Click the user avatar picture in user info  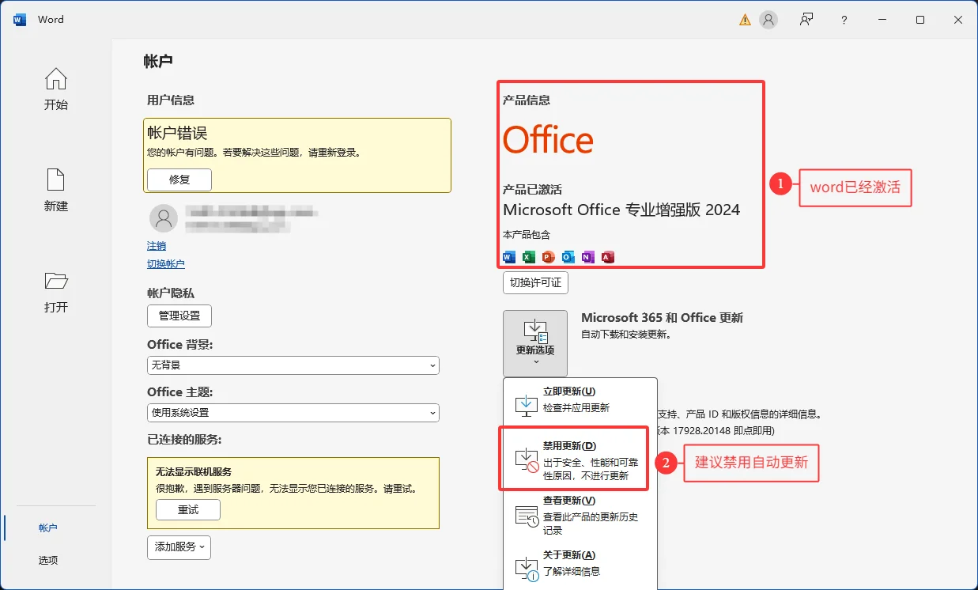[163, 217]
